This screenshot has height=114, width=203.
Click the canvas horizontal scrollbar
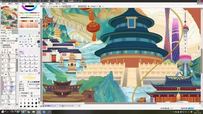click(x=120, y=103)
